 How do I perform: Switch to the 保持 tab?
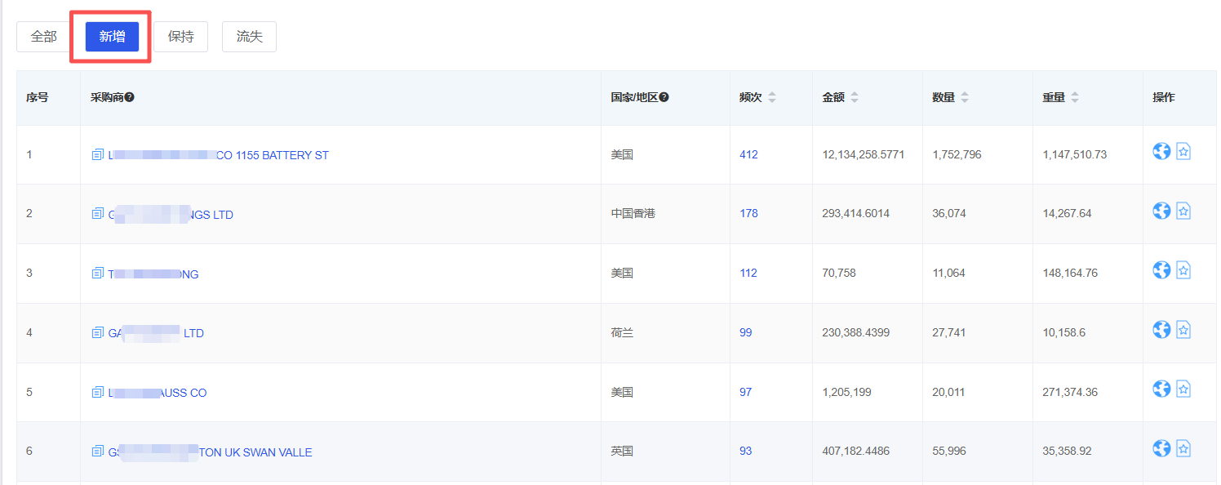pyautogui.click(x=180, y=37)
